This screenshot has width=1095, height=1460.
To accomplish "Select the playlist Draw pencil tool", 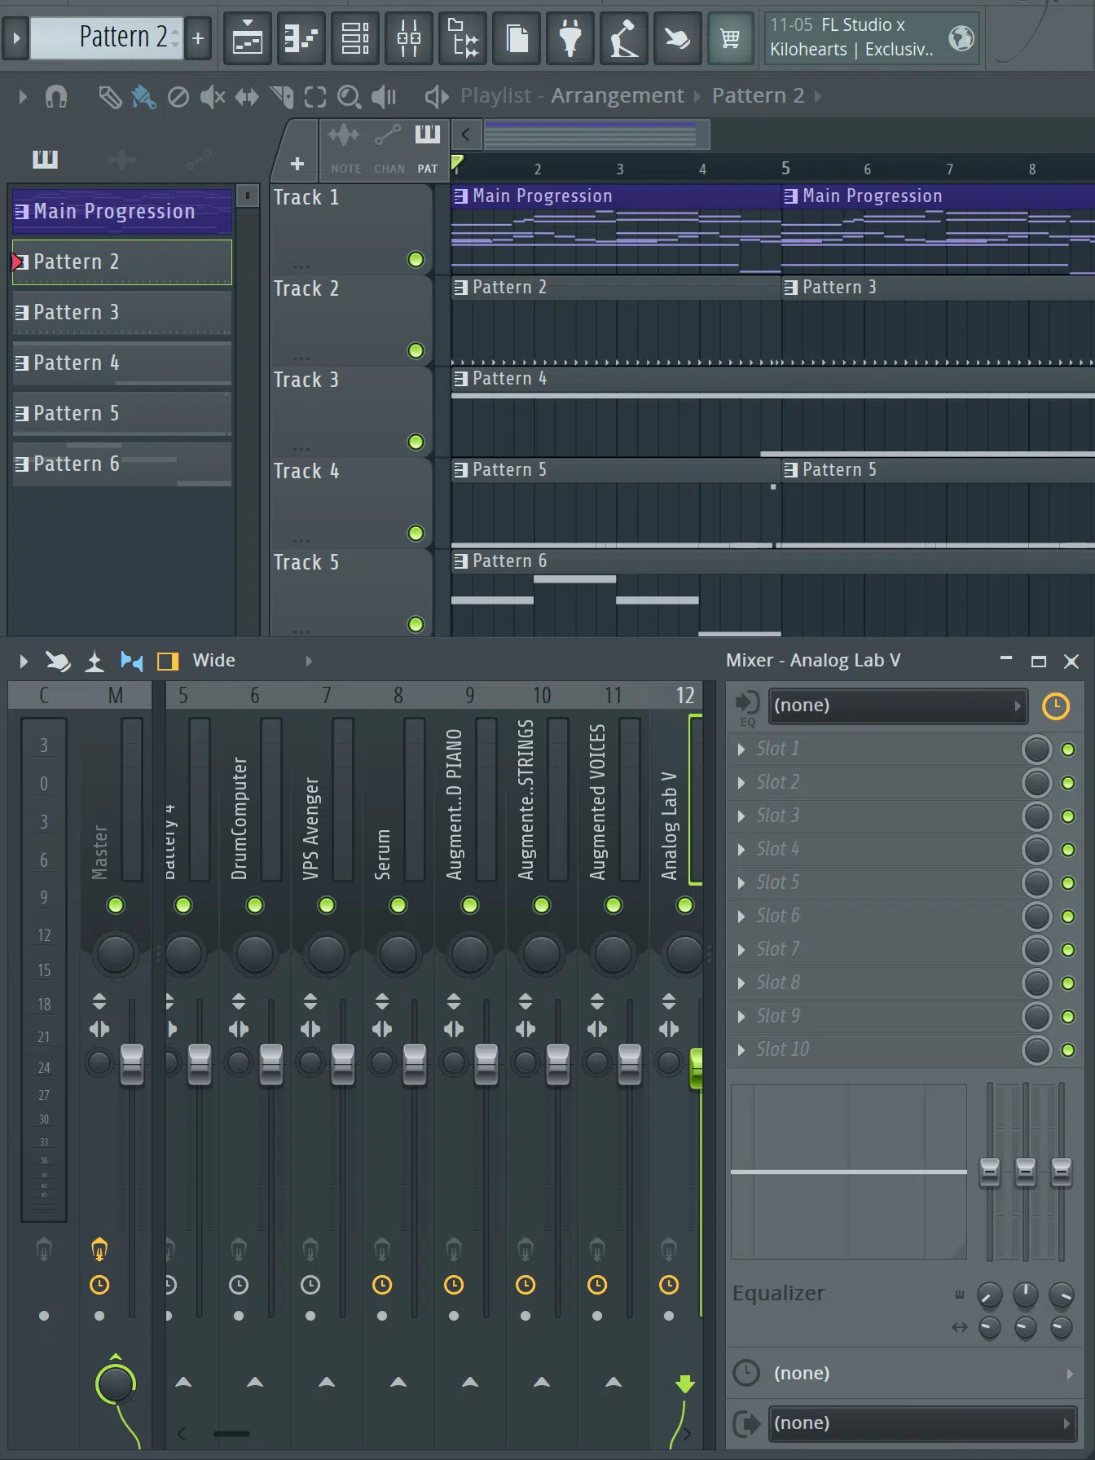I will point(110,97).
